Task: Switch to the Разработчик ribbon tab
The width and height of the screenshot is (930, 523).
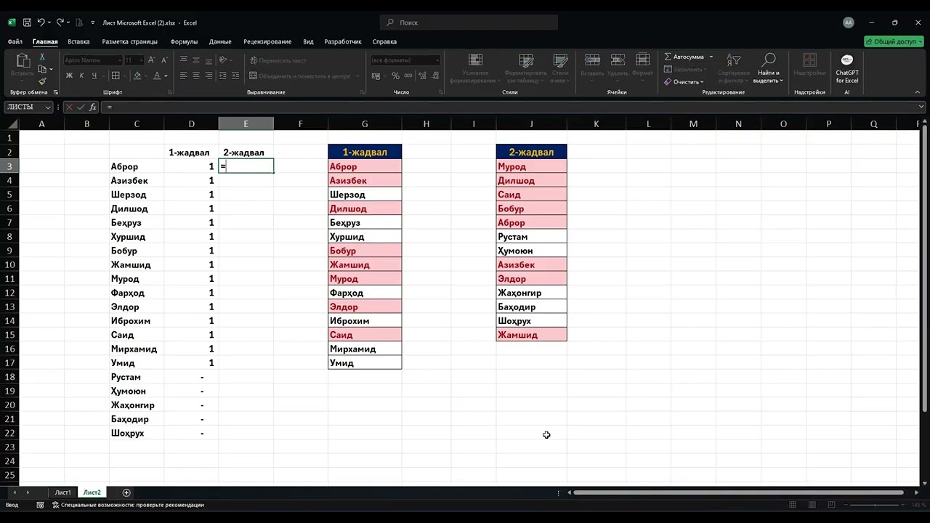Action: (x=343, y=41)
